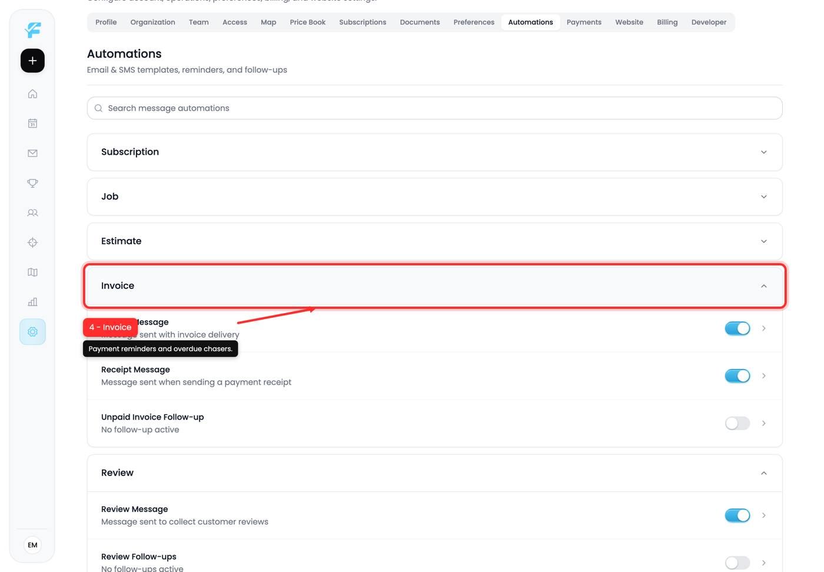
Task: Open the Receipt Message row arrow
Action: click(763, 375)
